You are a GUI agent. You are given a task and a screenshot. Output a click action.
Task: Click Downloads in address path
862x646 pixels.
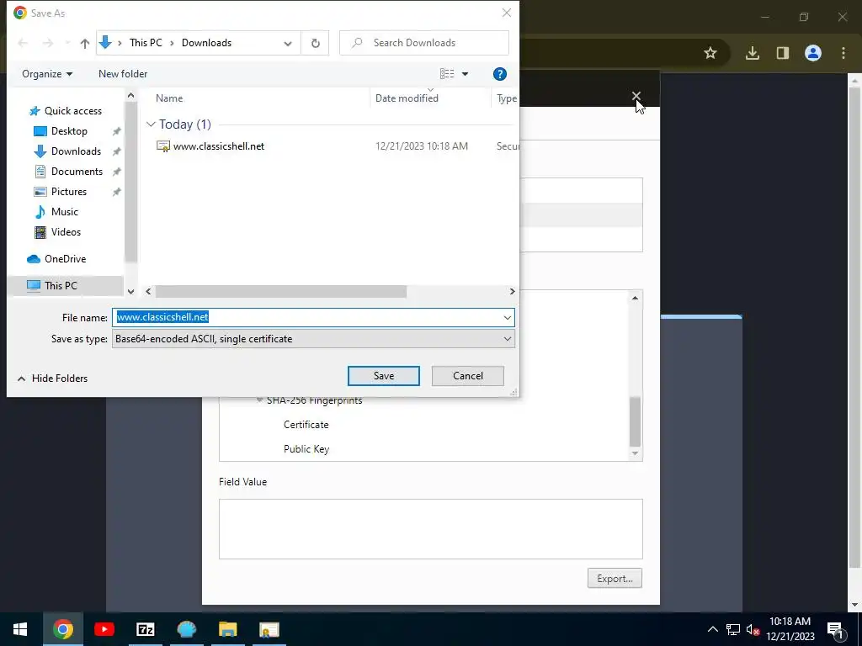tap(207, 43)
